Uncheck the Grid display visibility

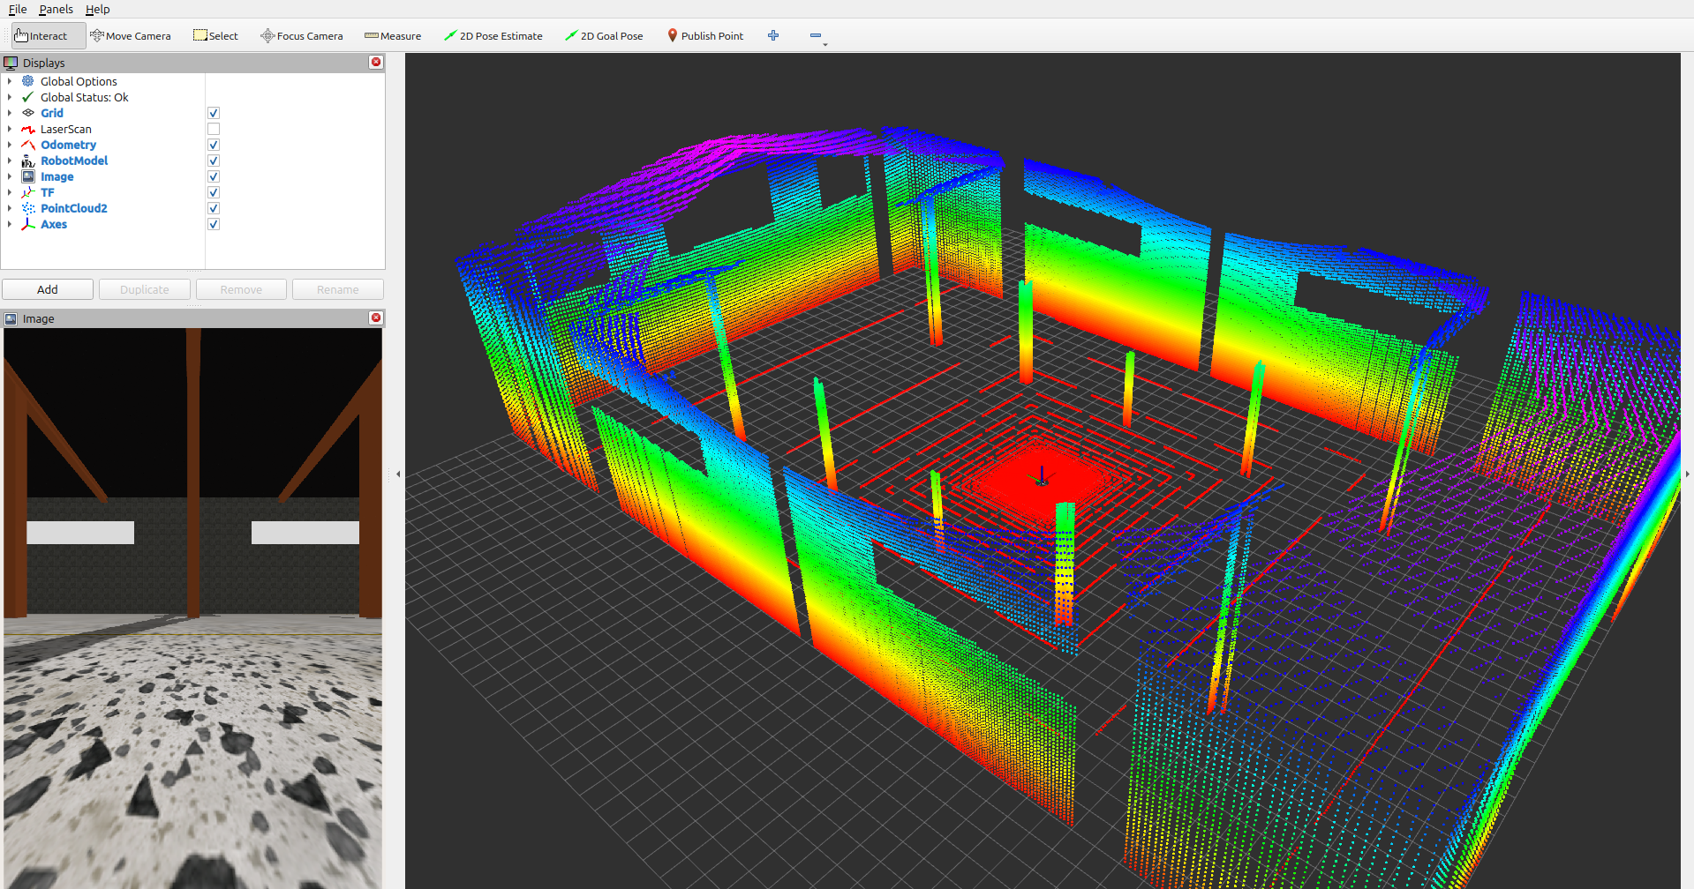point(213,113)
